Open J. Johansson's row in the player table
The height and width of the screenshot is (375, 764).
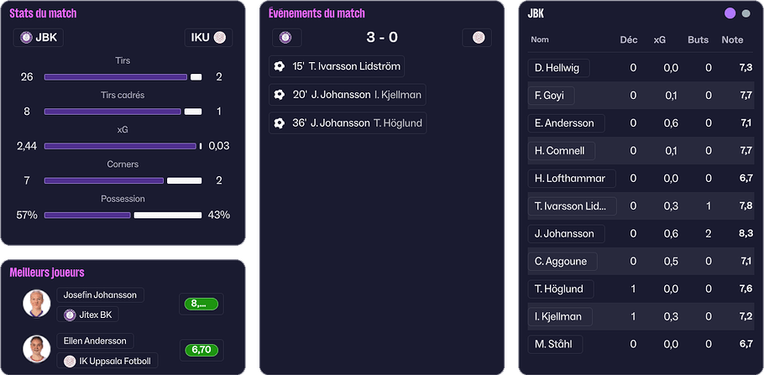click(564, 233)
